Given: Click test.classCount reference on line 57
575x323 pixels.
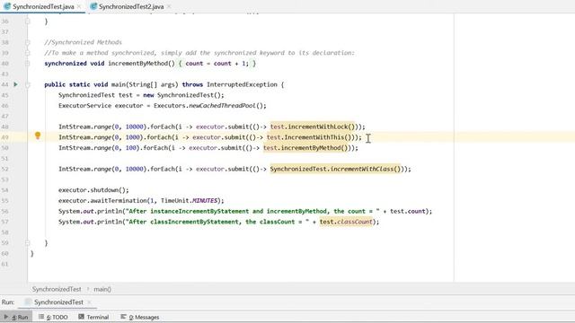Looking at the screenshot, I should 346,222.
